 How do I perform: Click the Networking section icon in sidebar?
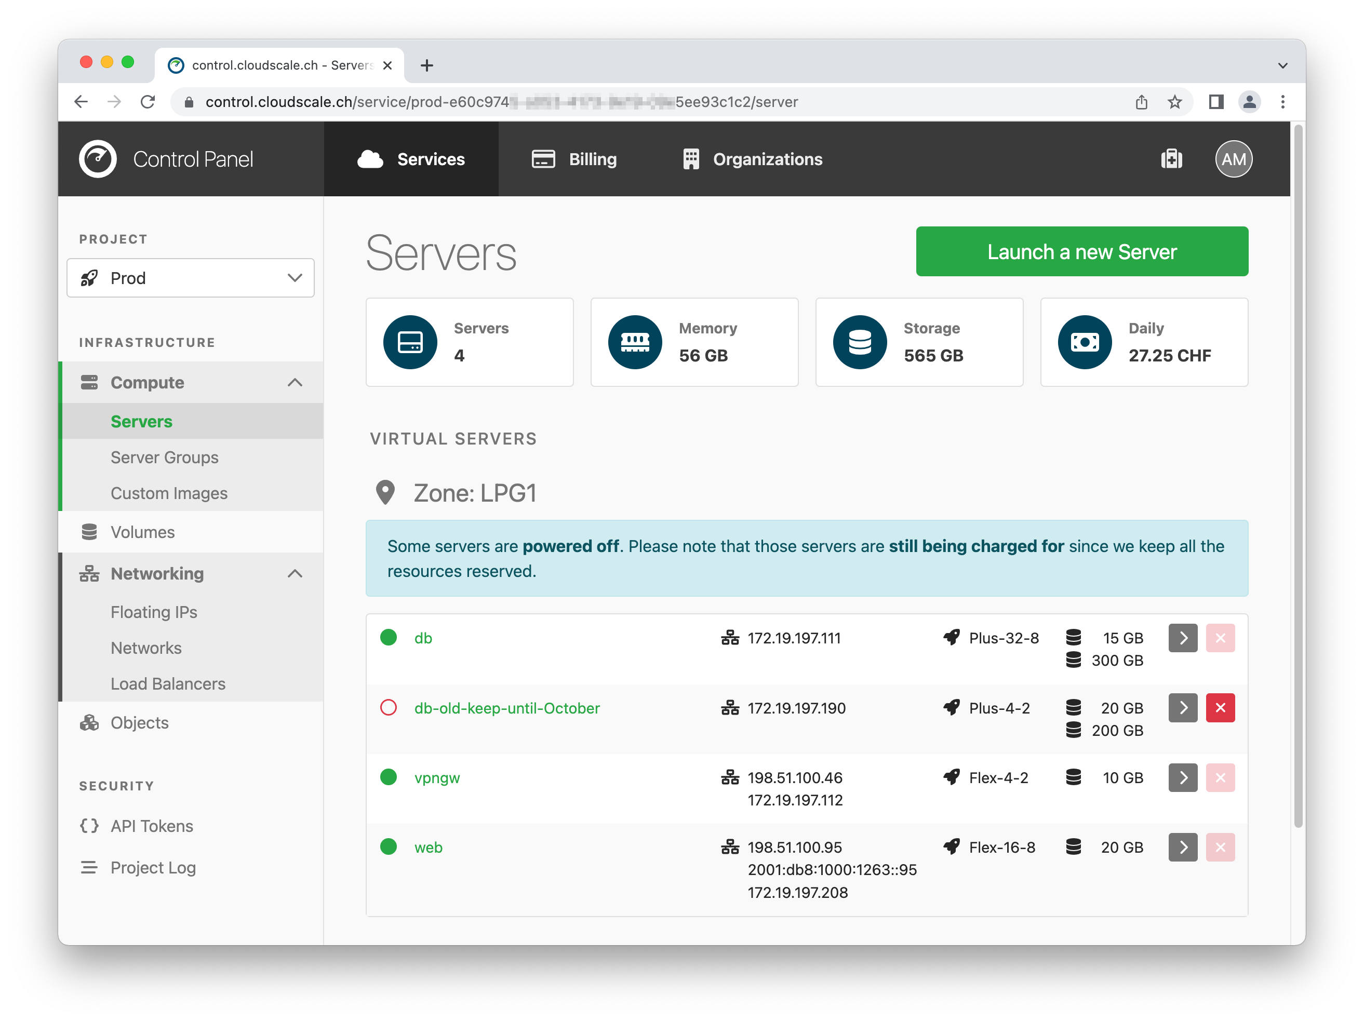coord(88,573)
